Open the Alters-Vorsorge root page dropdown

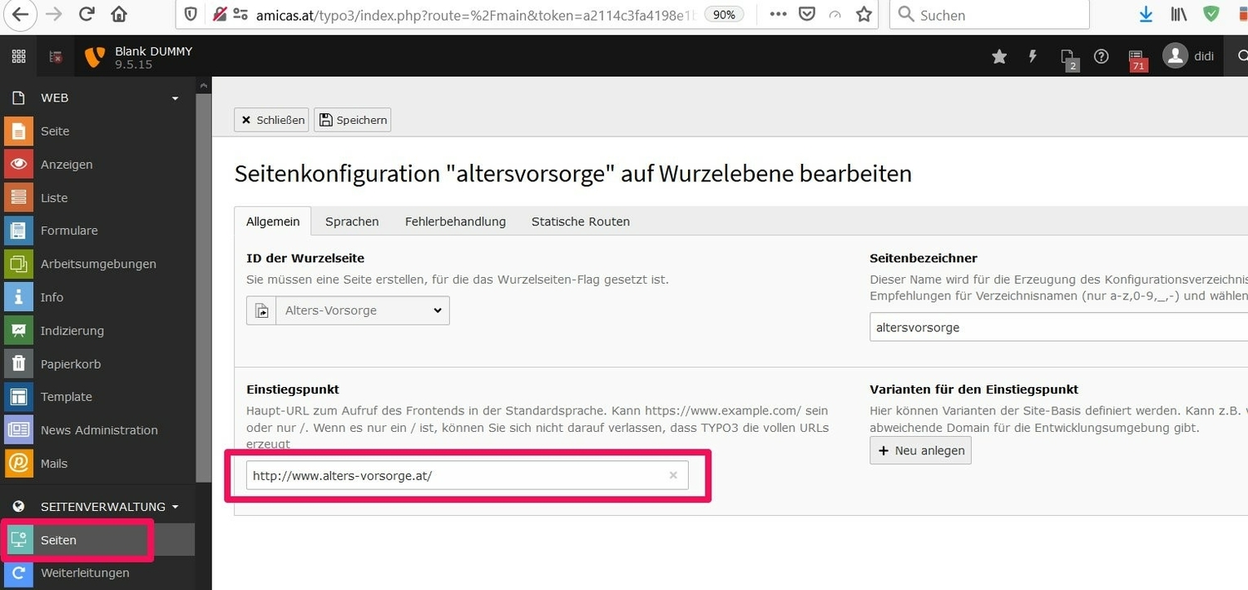363,310
